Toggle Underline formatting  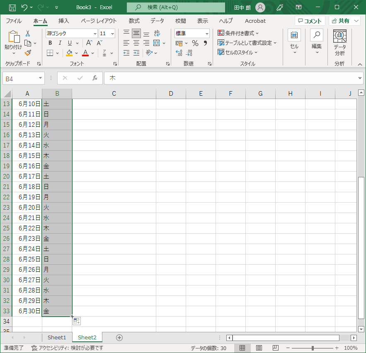pyautogui.click(x=70, y=43)
